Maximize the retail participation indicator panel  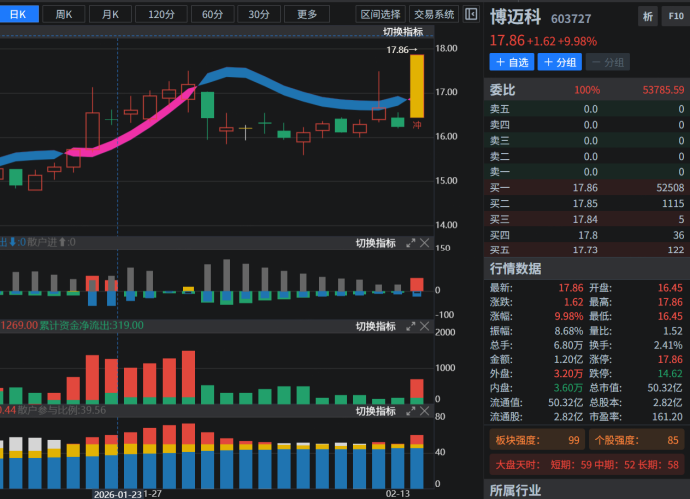(x=410, y=411)
